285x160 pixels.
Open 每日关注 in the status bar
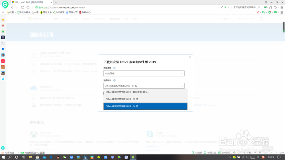[x=210, y=153]
